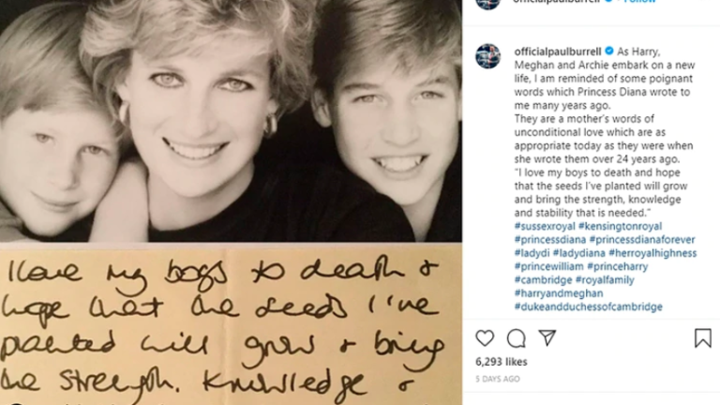720x405 pixels.
Task: Open the #kensingtonroyal hashtag
Action: coord(620,226)
